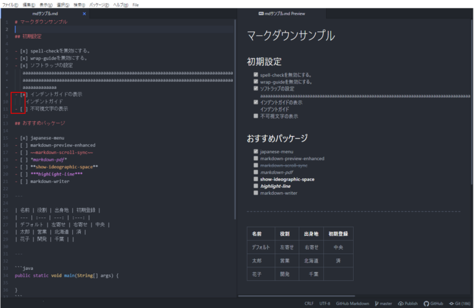Check markdown-writer checkbox in preview

point(256,193)
